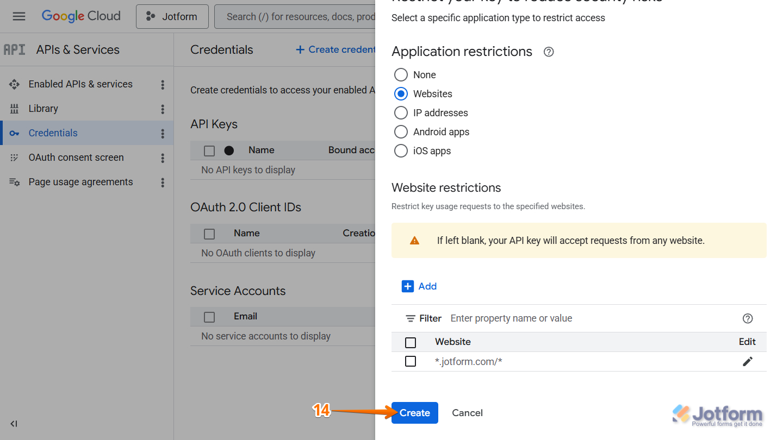Cancel the API key restriction
This screenshot has height=440, width=783.
[x=467, y=413]
